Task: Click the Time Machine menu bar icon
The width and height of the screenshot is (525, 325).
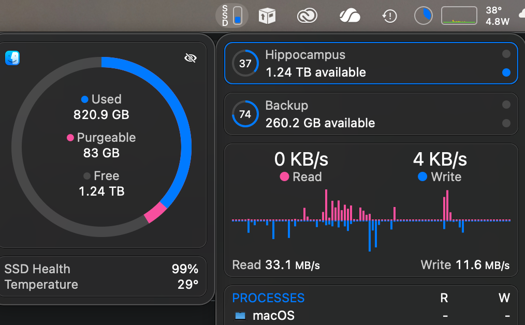Action: coord(389,16)
